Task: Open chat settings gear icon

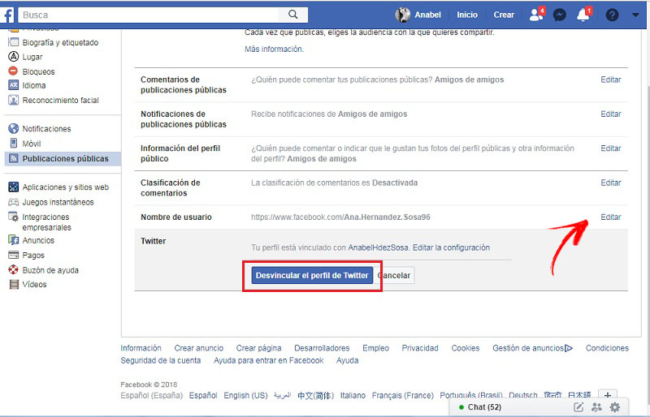Action: [x=615, y=407]
